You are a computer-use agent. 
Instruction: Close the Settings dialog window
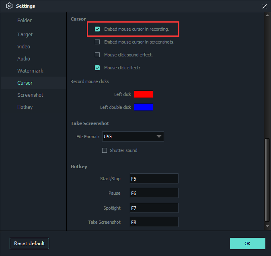tap(264, 6)
